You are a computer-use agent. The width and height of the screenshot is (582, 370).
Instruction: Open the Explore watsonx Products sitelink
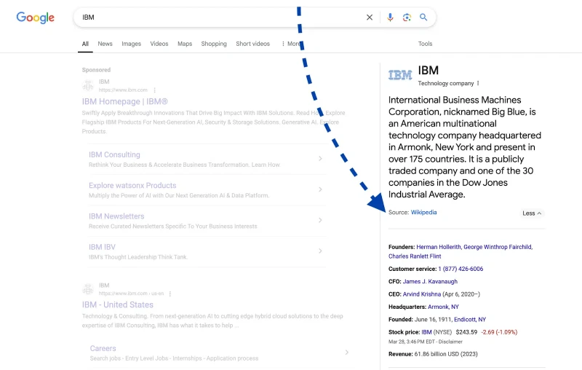tap(132, 186)
